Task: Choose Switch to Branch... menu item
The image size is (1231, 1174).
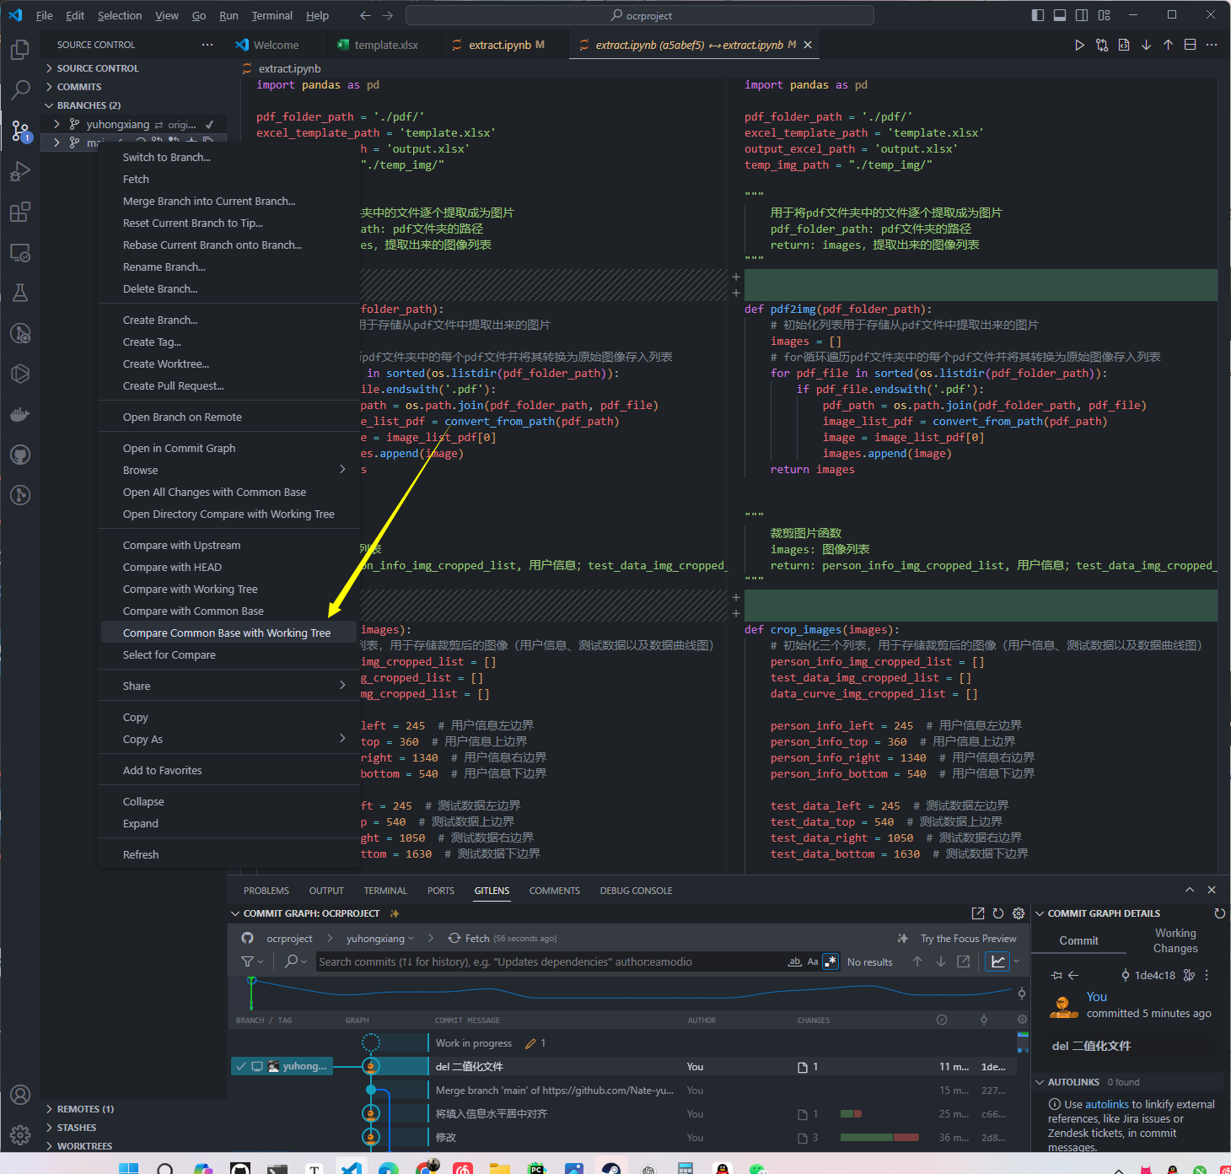Action: click(x=229, y=157)
